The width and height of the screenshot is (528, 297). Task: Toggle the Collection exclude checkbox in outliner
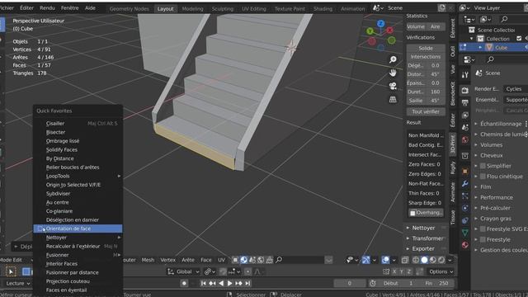(519, 39)
